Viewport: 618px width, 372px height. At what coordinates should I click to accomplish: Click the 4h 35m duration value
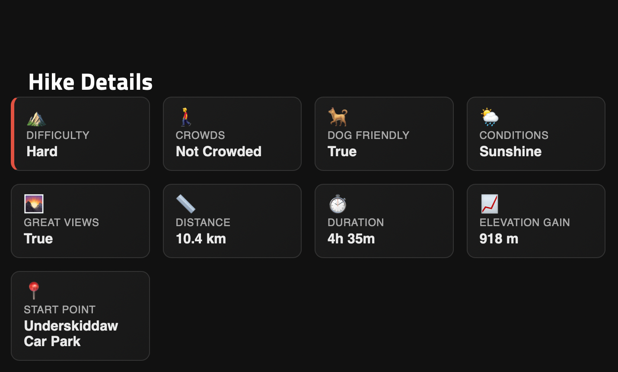tap(351, 239)
